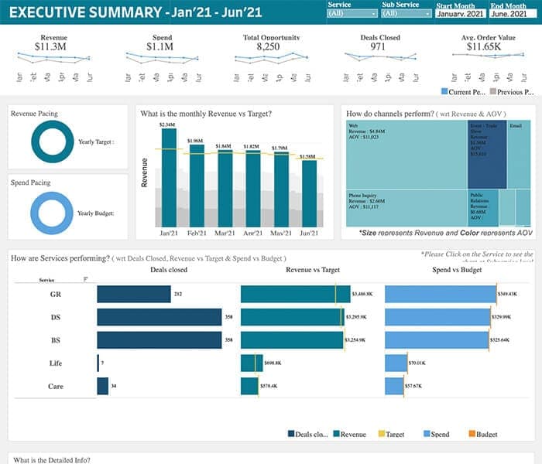Select the Public Relations treemap tile
The width and height of the screenshot is (542, 464).
(x=483, y=208)
